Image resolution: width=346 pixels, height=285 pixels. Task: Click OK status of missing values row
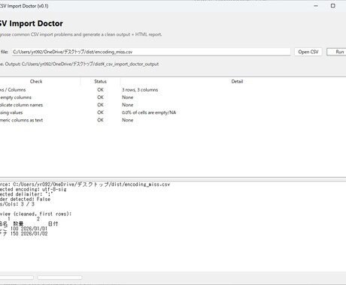[x=100, y=112]
